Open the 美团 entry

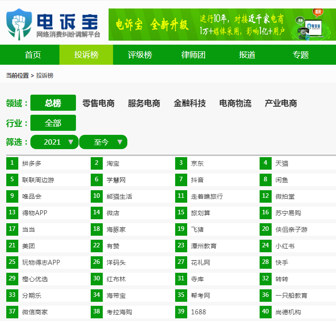(x=29, y=246)
